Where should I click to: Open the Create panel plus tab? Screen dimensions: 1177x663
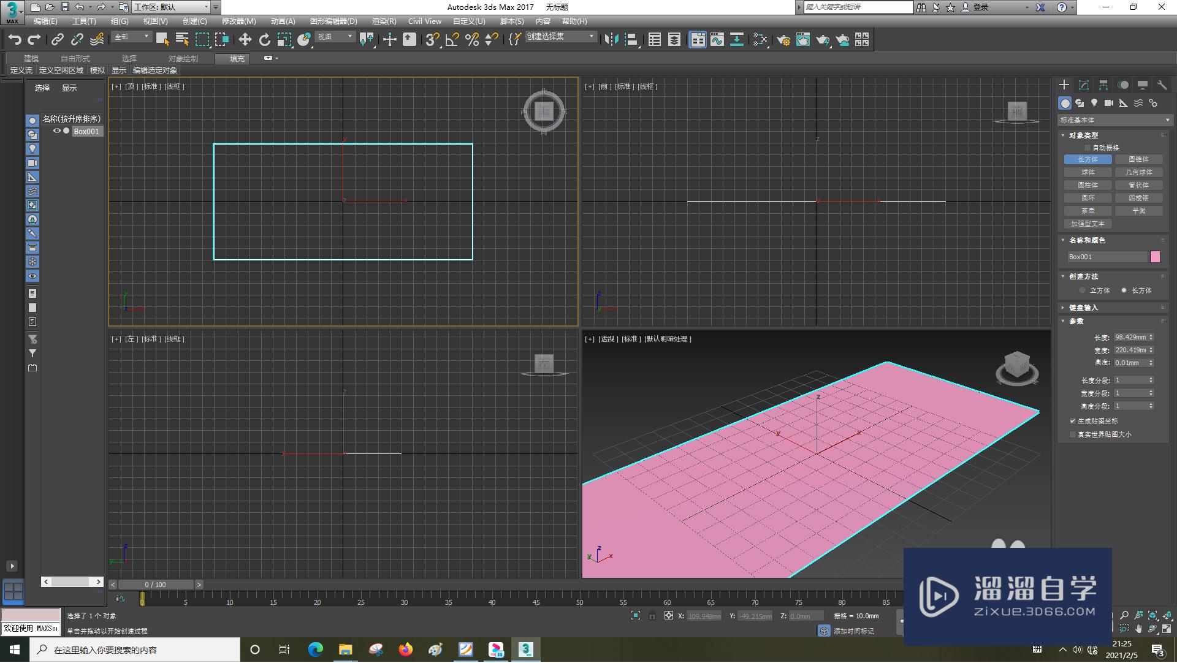(x=1064, y=85)
